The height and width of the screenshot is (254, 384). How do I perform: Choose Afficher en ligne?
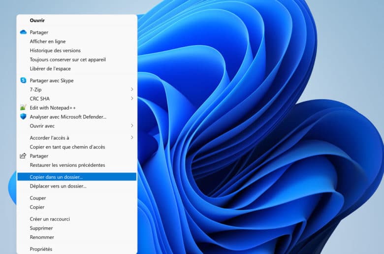pos(47,41)
